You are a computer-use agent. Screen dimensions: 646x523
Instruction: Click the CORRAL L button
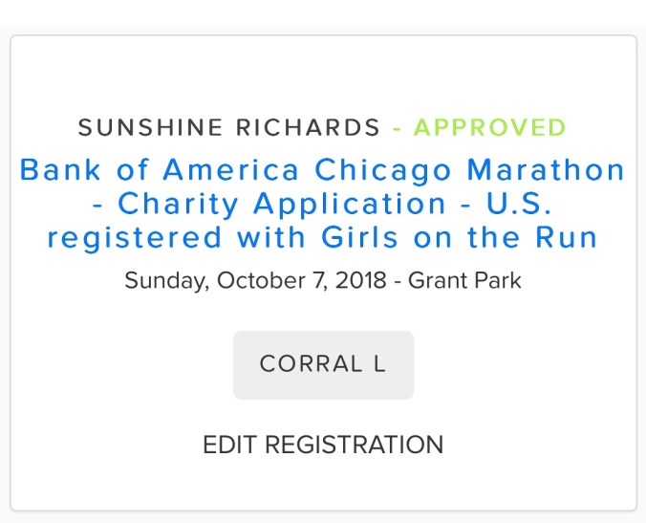coord(323,364)
